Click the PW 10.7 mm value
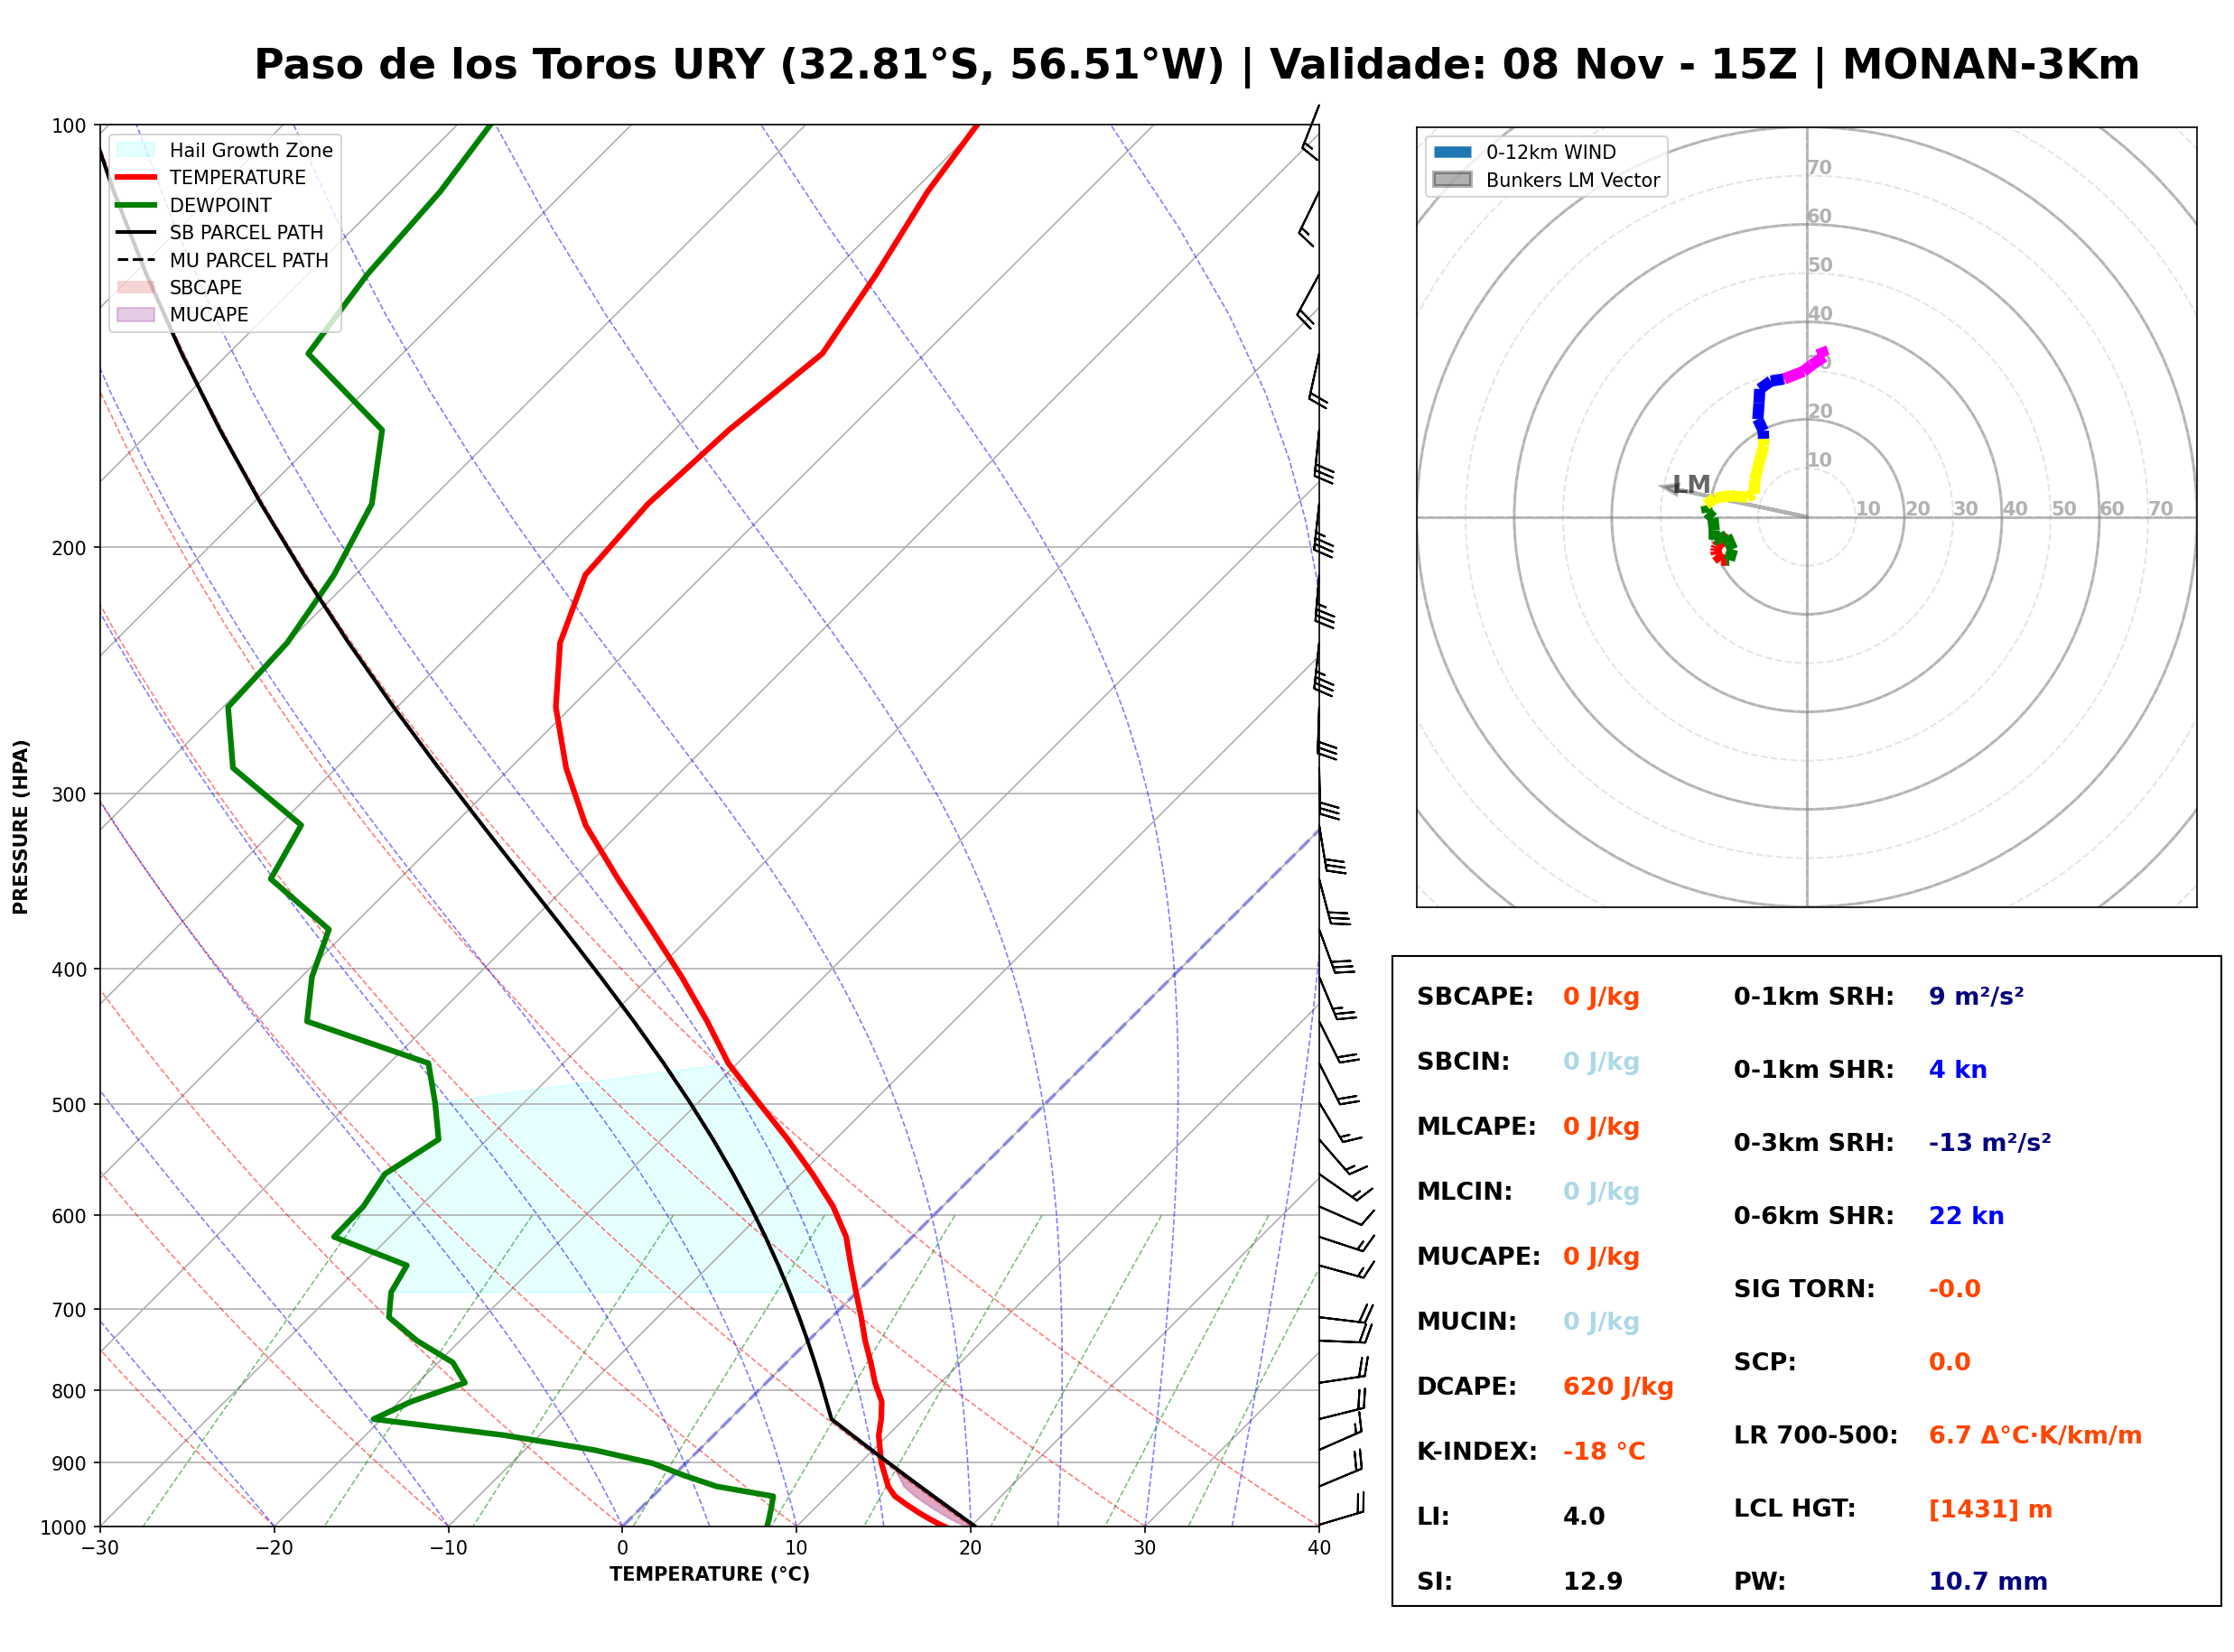 pos(1988,1582)
